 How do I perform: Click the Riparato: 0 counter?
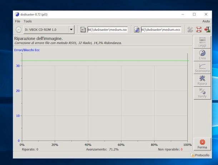click(x=30, y=149)
